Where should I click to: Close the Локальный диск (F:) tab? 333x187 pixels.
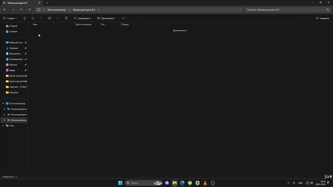point(39,3)
